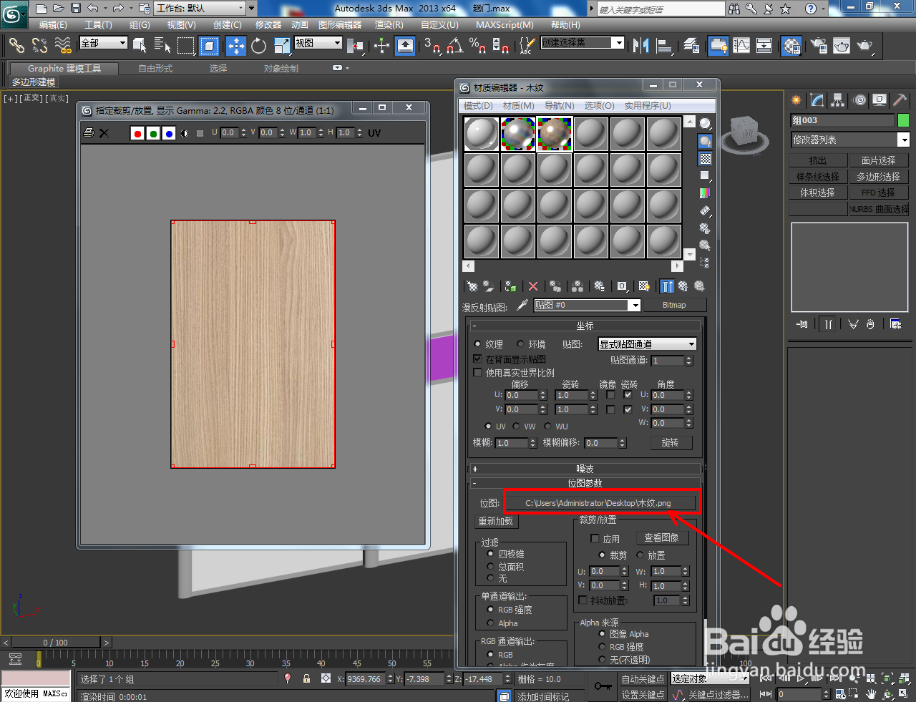The image size is (916, 702).
Task: Enable the 应用 crop checkbox
Action: click(x=595, y=538)
